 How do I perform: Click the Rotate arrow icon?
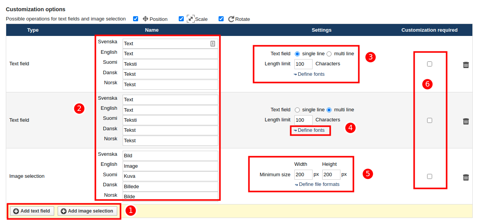pyautogui.click(x=231, y=19)
